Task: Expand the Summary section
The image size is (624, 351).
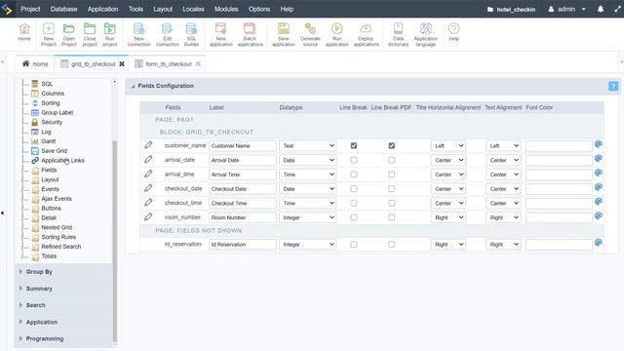Action: tap(39, 289)
